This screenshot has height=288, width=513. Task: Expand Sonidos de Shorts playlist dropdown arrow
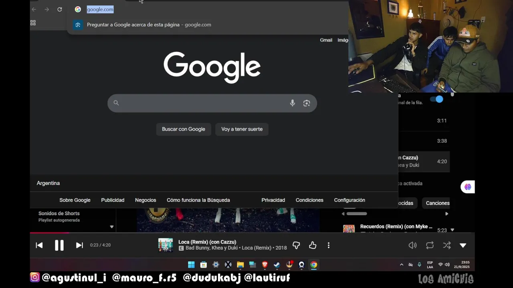[112, 227]
